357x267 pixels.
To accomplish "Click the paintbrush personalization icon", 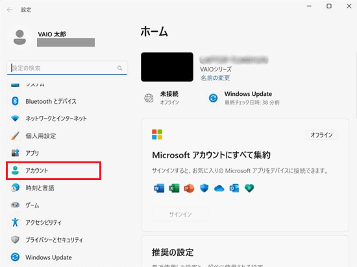I will (x=15, y=136).
